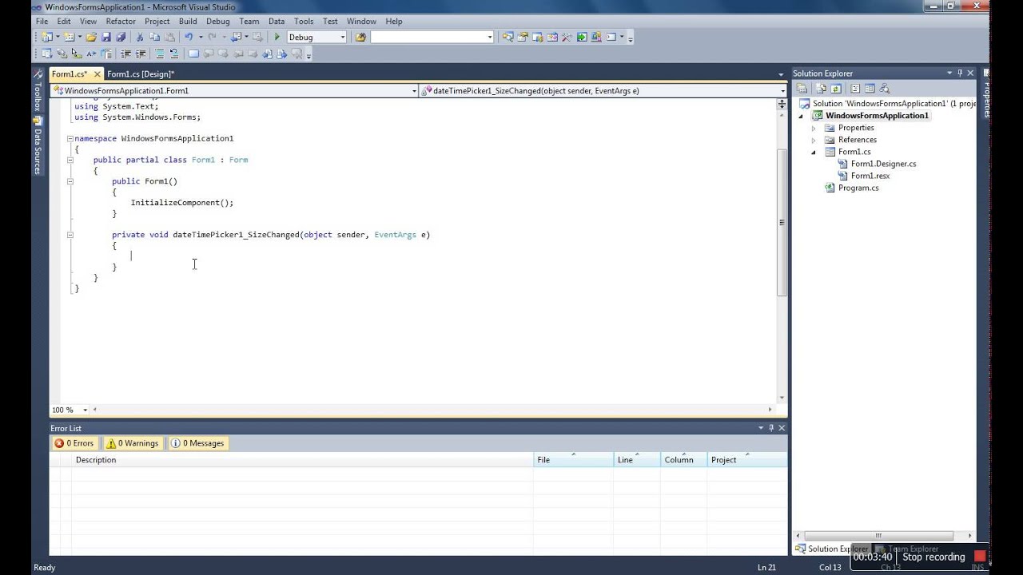The width and height of the screenshot is (1023, 575).
Task: Sort Error List by Line column
Action: [637, 460]
